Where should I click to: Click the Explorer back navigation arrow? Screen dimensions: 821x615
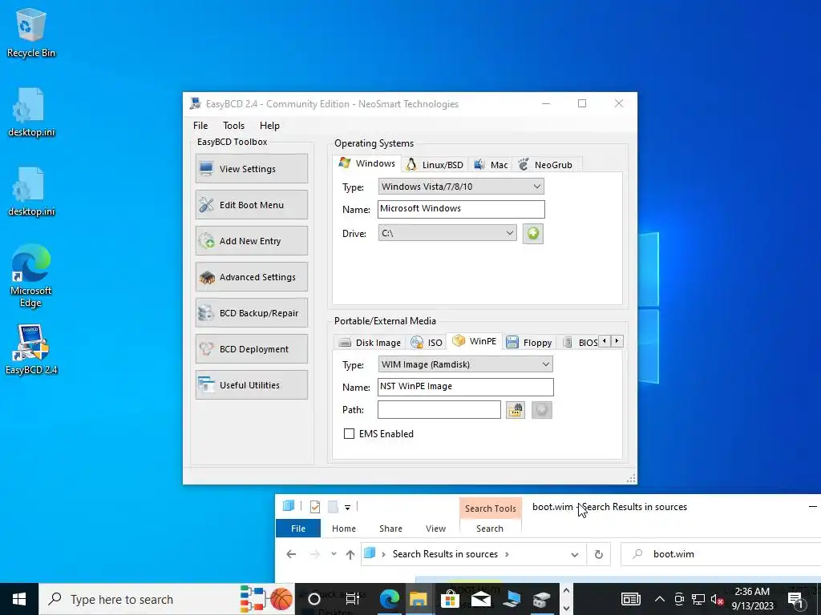click(x=291, y=554)
